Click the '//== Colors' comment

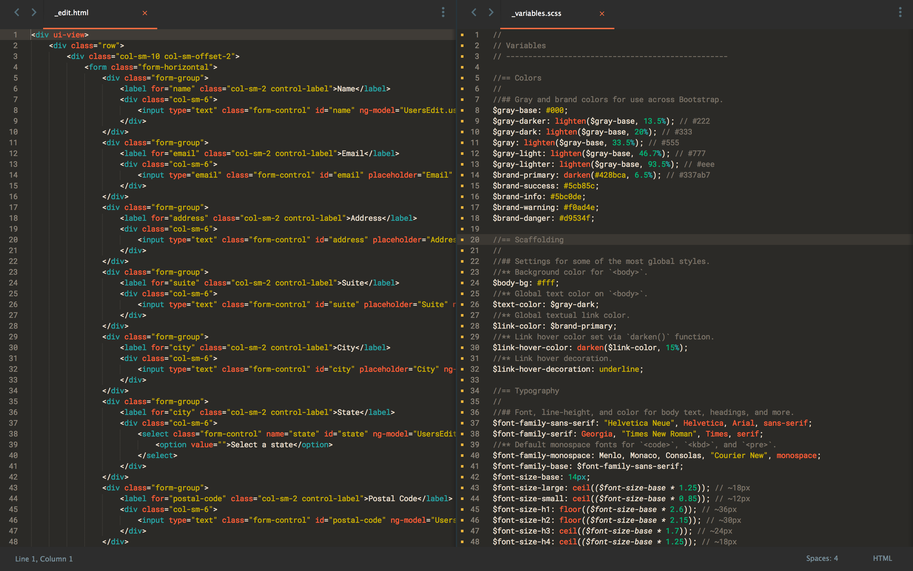(x=517, y=78)
